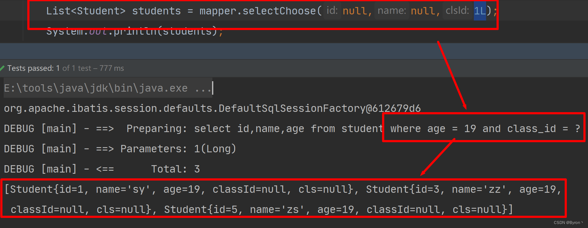Click 'mapper.selectChoose' method call
588x228 pixels.
[x=257, y=11]
